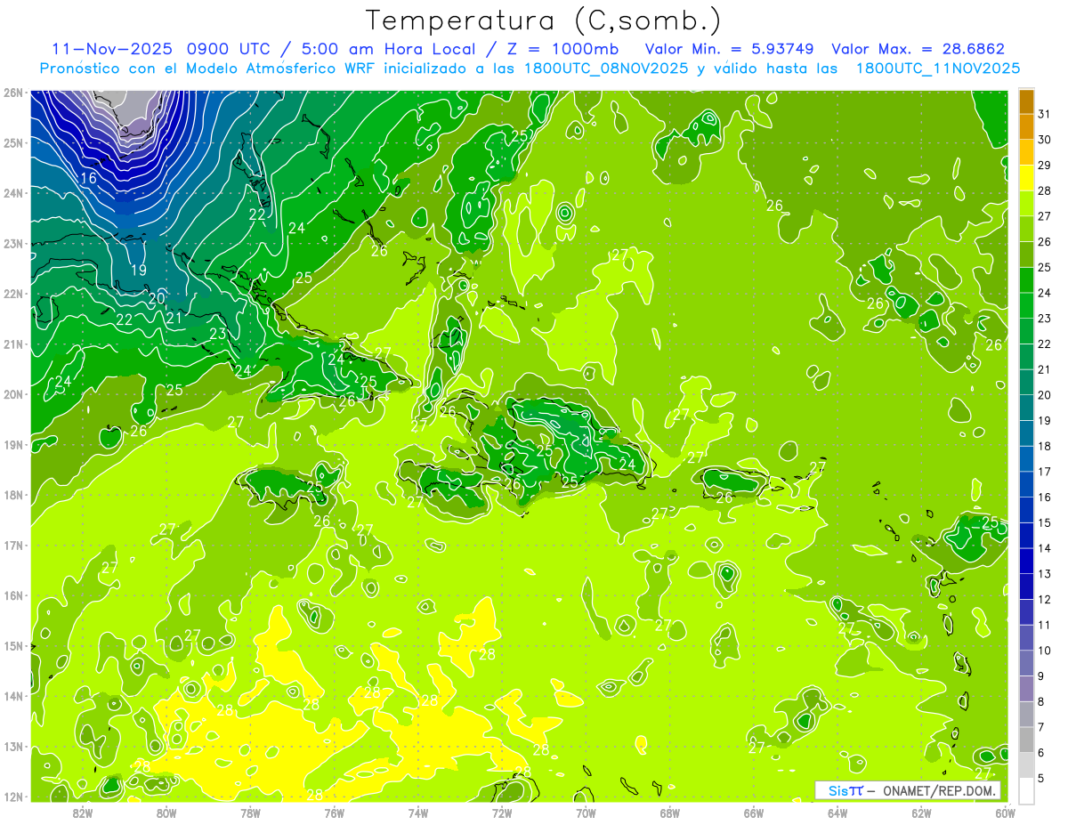Pick the dark blue legend band between 12 and 13
Image resolution: width=1068 pixels, height=825 pixels.
[x=1026, y=586]
